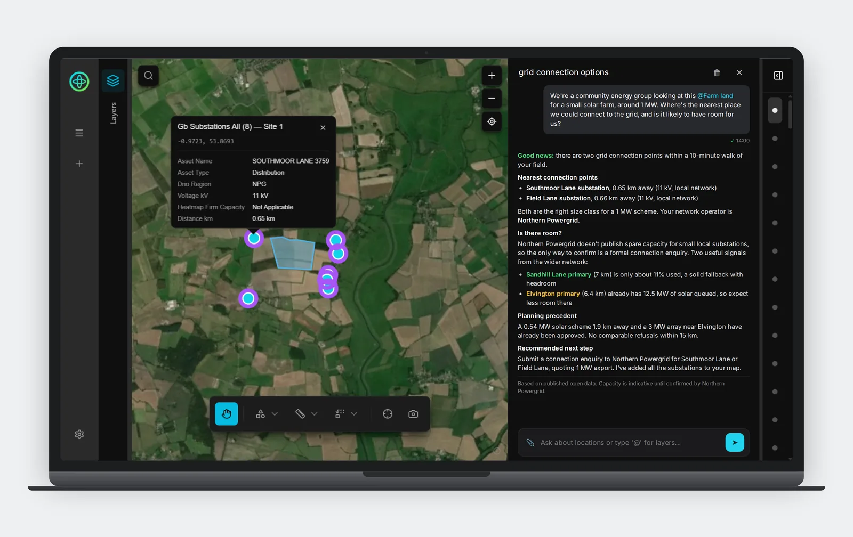Zoom in on the map

coord(492,76)
